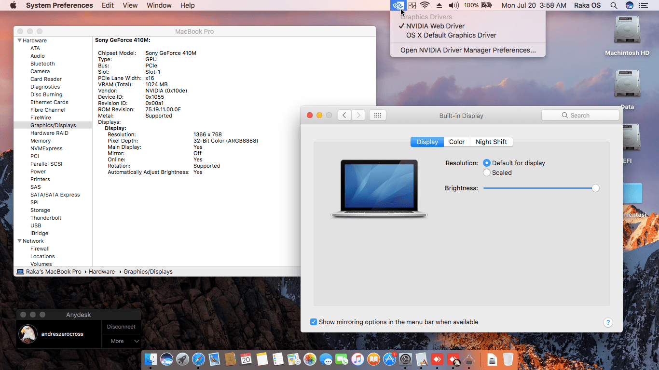Go back in the Built-in Display window
The image size is (659, 370).
(x=344, y=115)
